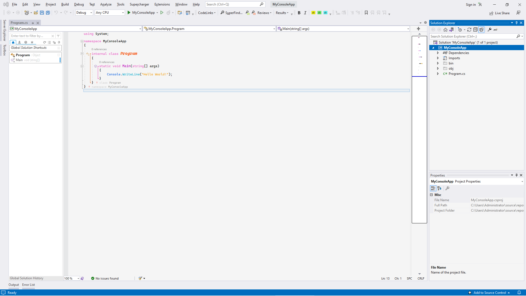The width and height of the screenshot is (526, 296).
Task: Expand the Dependencies tree node
Action: [438, 53]
